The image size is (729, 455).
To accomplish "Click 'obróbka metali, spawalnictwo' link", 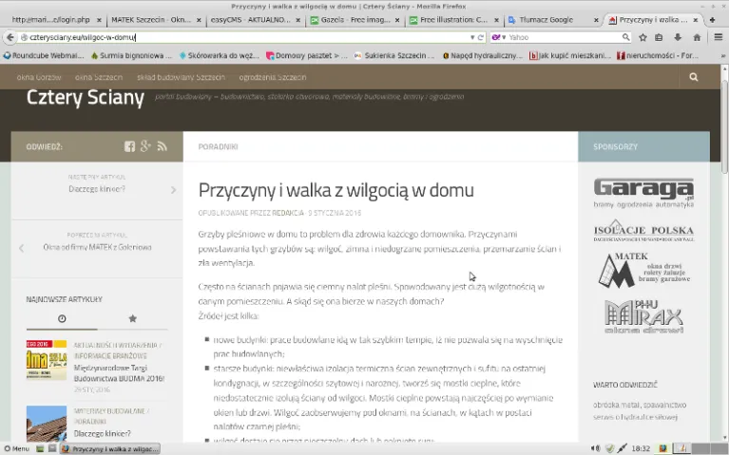I will pos(640,405).
